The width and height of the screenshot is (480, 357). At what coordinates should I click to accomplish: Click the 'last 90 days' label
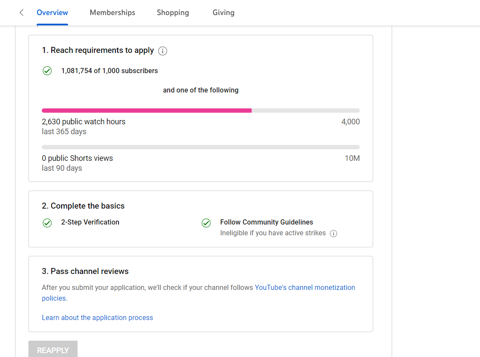(62, 169)
